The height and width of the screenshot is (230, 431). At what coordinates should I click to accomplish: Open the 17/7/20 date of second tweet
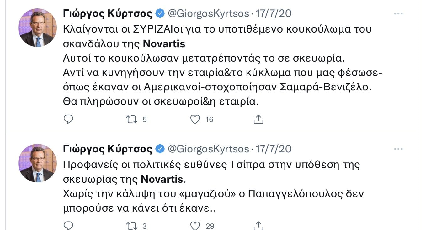click(274, 149)
